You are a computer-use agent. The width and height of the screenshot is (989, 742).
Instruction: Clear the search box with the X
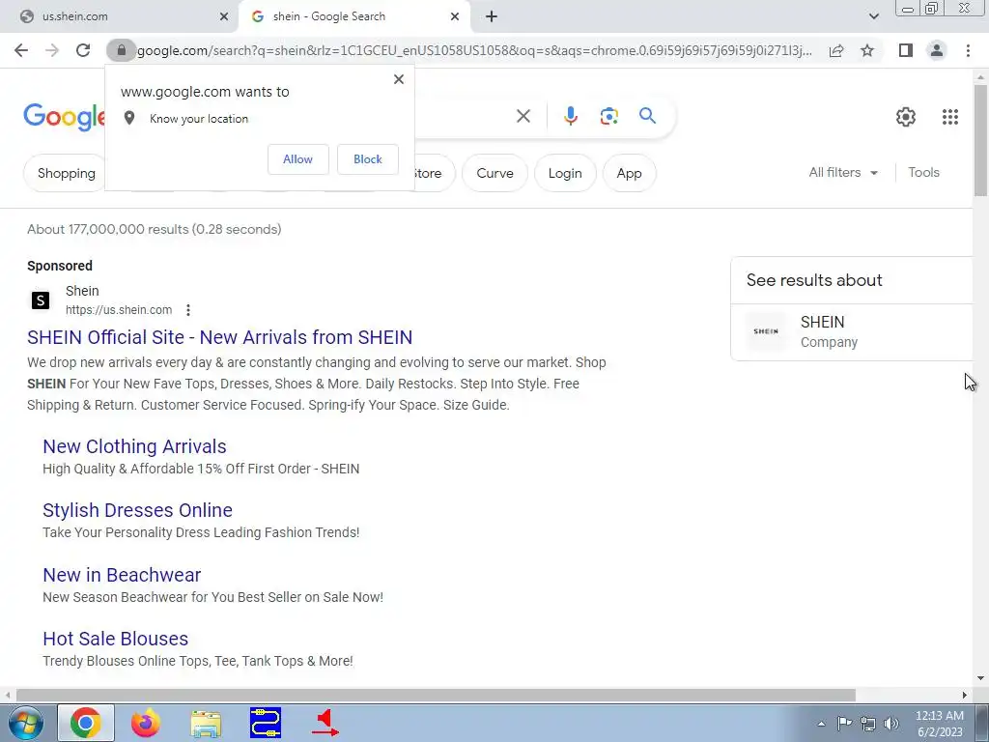[x=523, y=116]
